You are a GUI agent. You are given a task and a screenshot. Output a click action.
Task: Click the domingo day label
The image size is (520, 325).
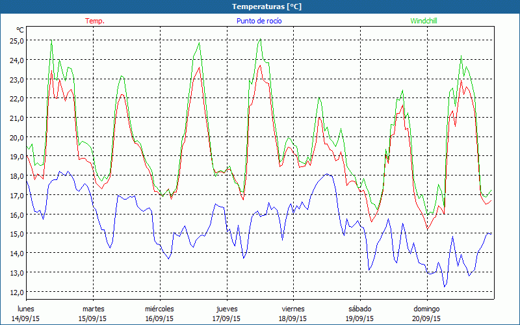pos(426,309)
